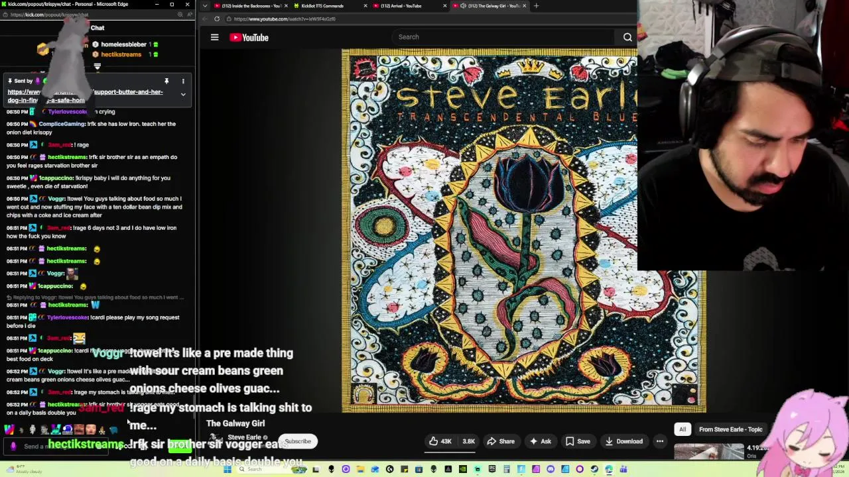
Task: Open the Ask AI button
Action: point(539,441)
